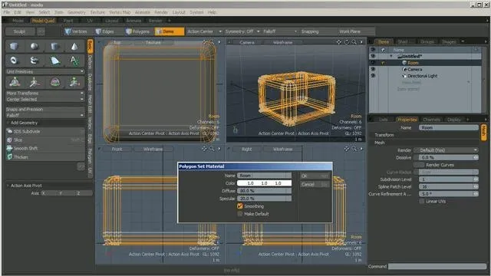
Task: Collapse the Add Geometry section
Action: (8, 123)
